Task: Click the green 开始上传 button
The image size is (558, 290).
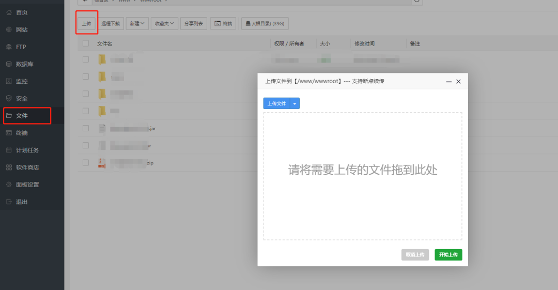Action: point(448,255)
